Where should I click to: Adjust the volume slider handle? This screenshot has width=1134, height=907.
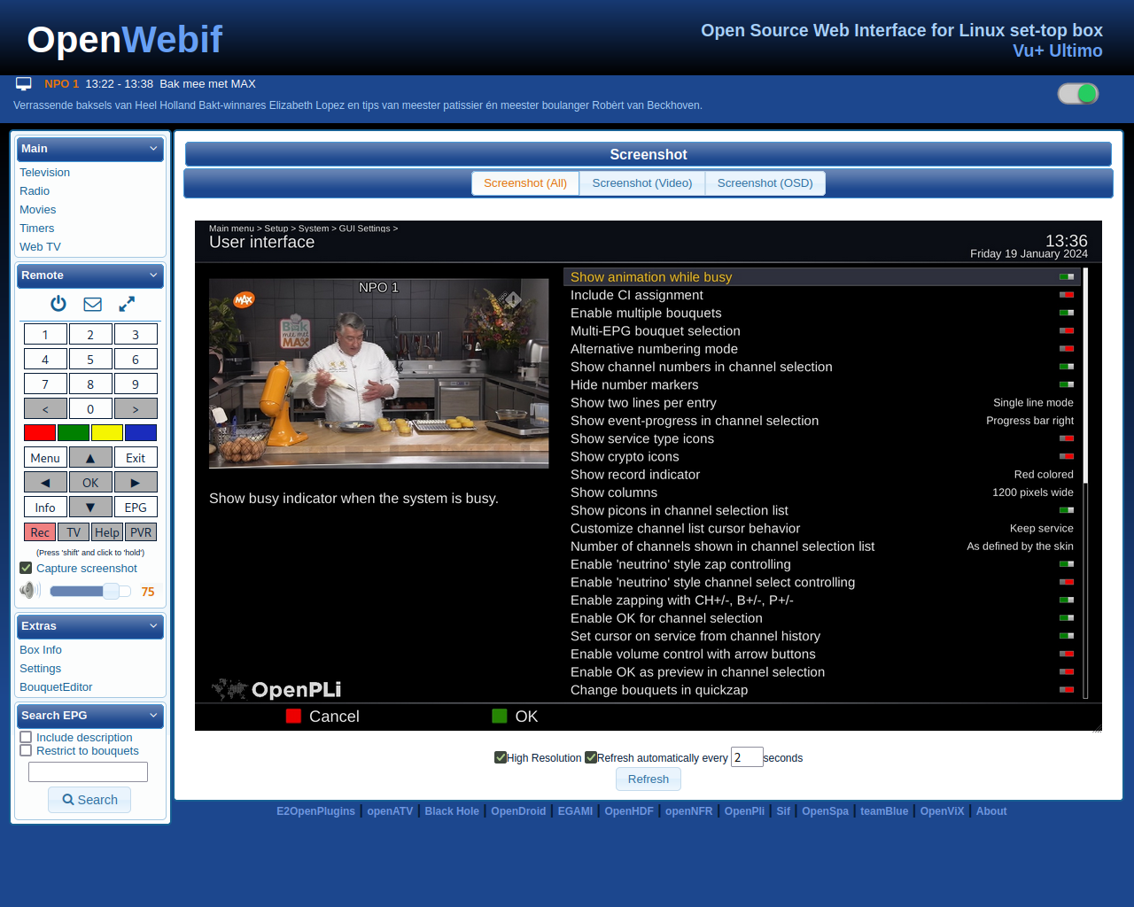coord(111,591)
